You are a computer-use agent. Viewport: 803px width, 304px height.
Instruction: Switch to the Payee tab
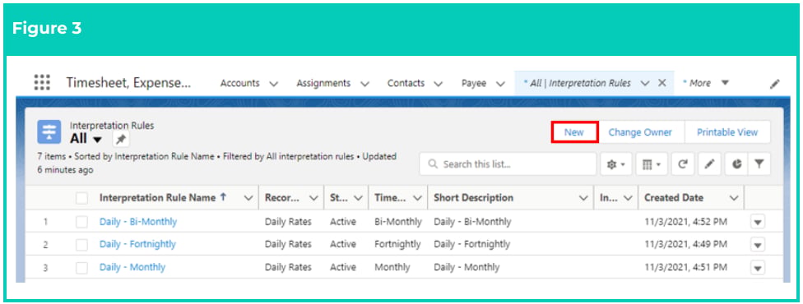tap(474, 84)
